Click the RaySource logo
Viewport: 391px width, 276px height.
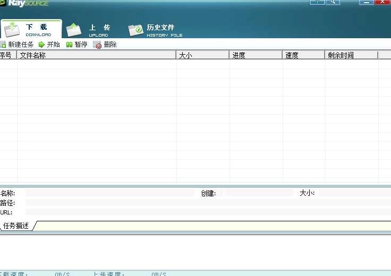[x=24, y=3]
